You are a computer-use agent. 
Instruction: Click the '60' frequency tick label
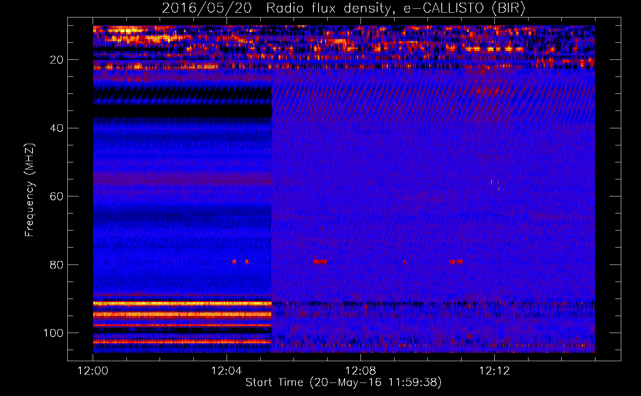coord(57,196)
